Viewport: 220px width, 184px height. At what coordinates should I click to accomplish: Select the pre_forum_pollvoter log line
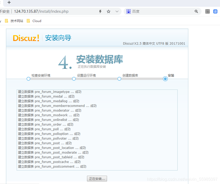(48, 139)
